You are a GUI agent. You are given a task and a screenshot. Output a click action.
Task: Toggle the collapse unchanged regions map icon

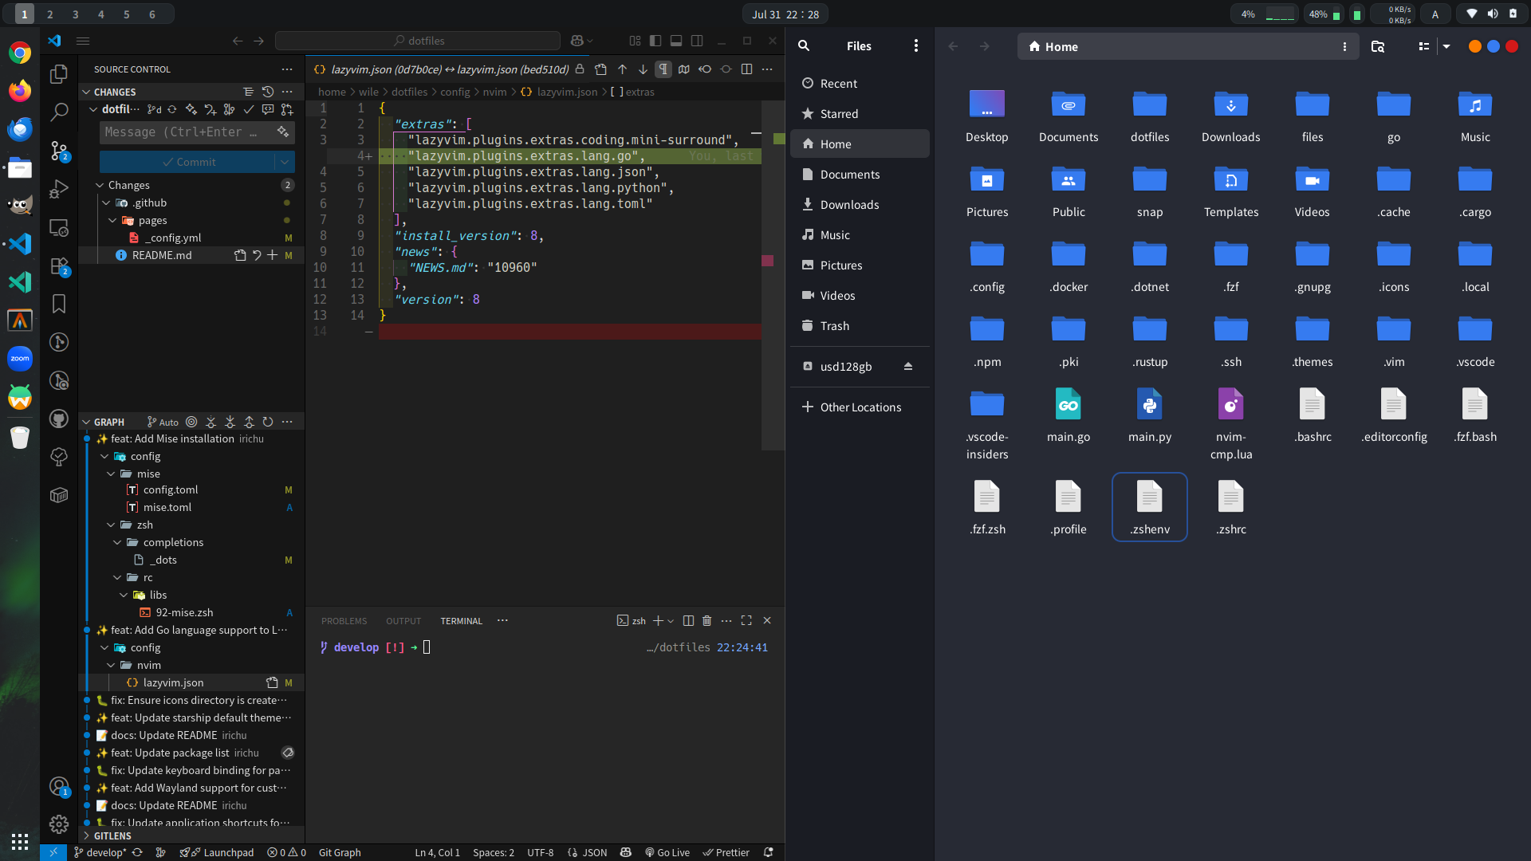(684, 69)
